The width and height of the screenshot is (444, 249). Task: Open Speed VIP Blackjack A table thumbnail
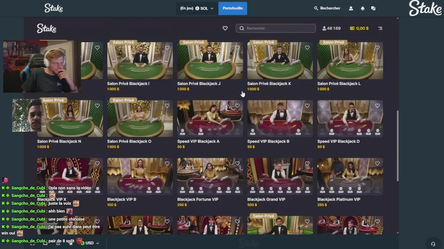click(210, 119)
